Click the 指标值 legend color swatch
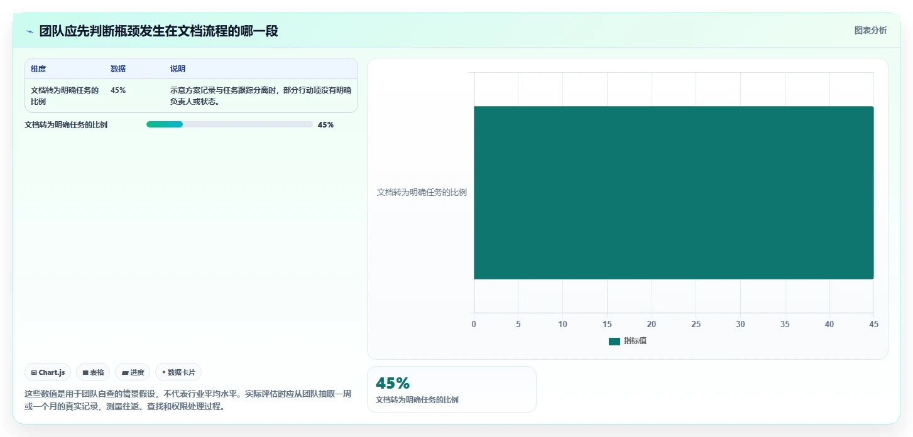This screenshot has height=437, width=913. [614, 341]
